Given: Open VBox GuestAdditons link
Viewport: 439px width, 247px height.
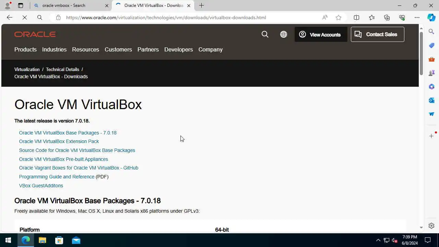Looking at the screenshot, I should coord(41,186).
